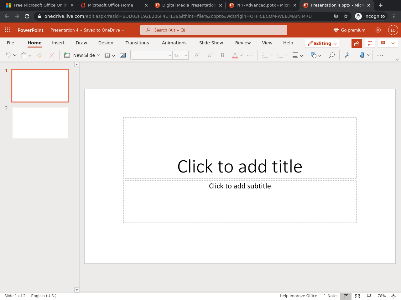Viewport: 401px width, 300px height.
Task: Open the app launcher waffle icon
Action: [8, 30]
